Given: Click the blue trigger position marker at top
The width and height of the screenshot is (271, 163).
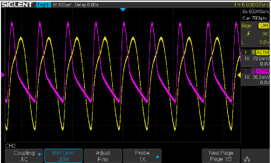Looking at the screenshot, I should [x=122, y=10].
